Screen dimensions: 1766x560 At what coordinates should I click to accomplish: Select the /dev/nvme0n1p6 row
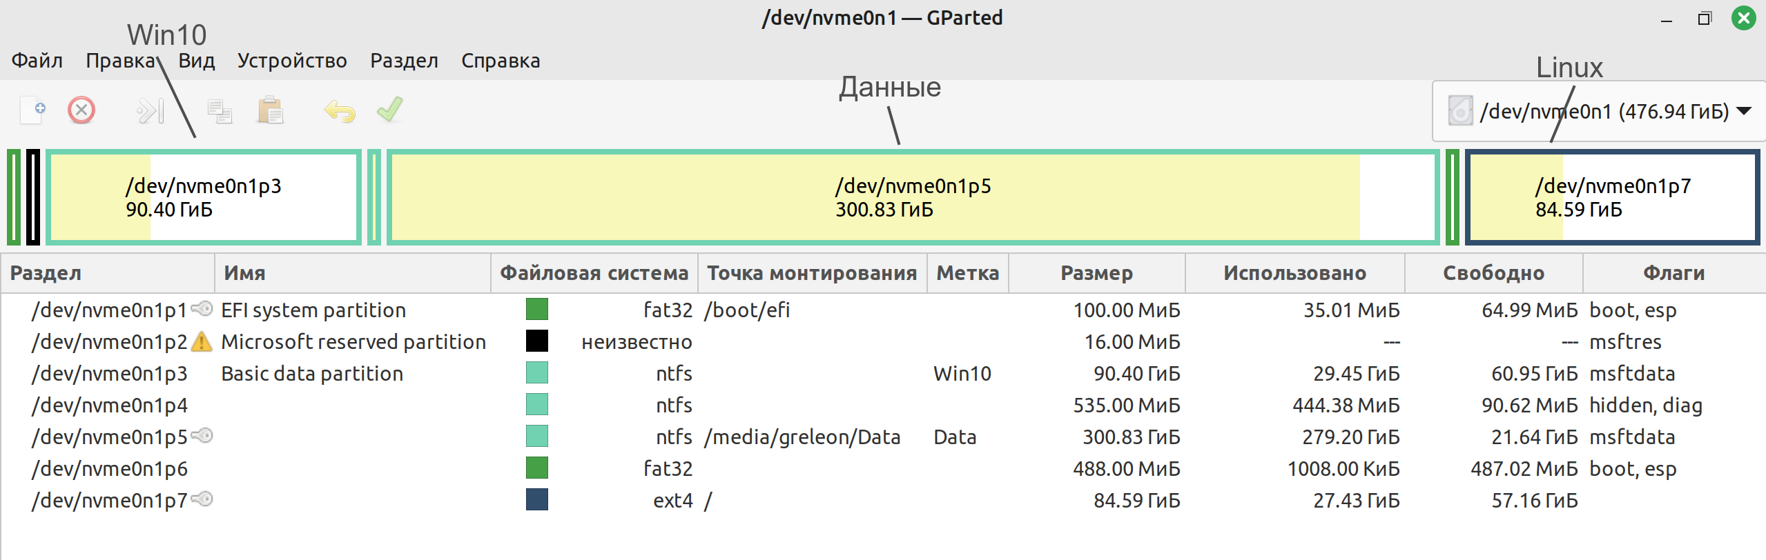(884, 468)
